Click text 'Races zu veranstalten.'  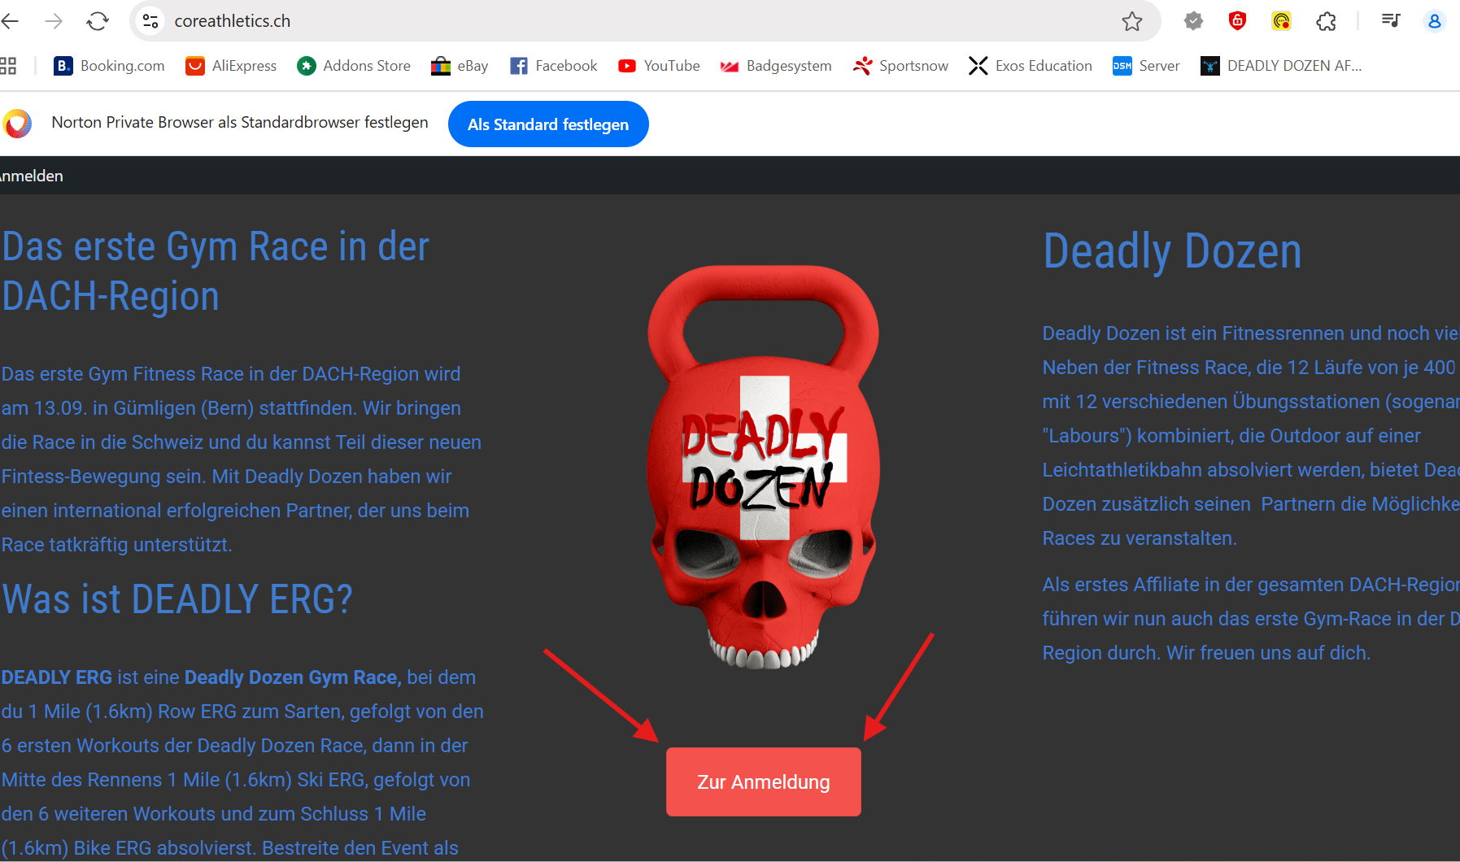1140,538
